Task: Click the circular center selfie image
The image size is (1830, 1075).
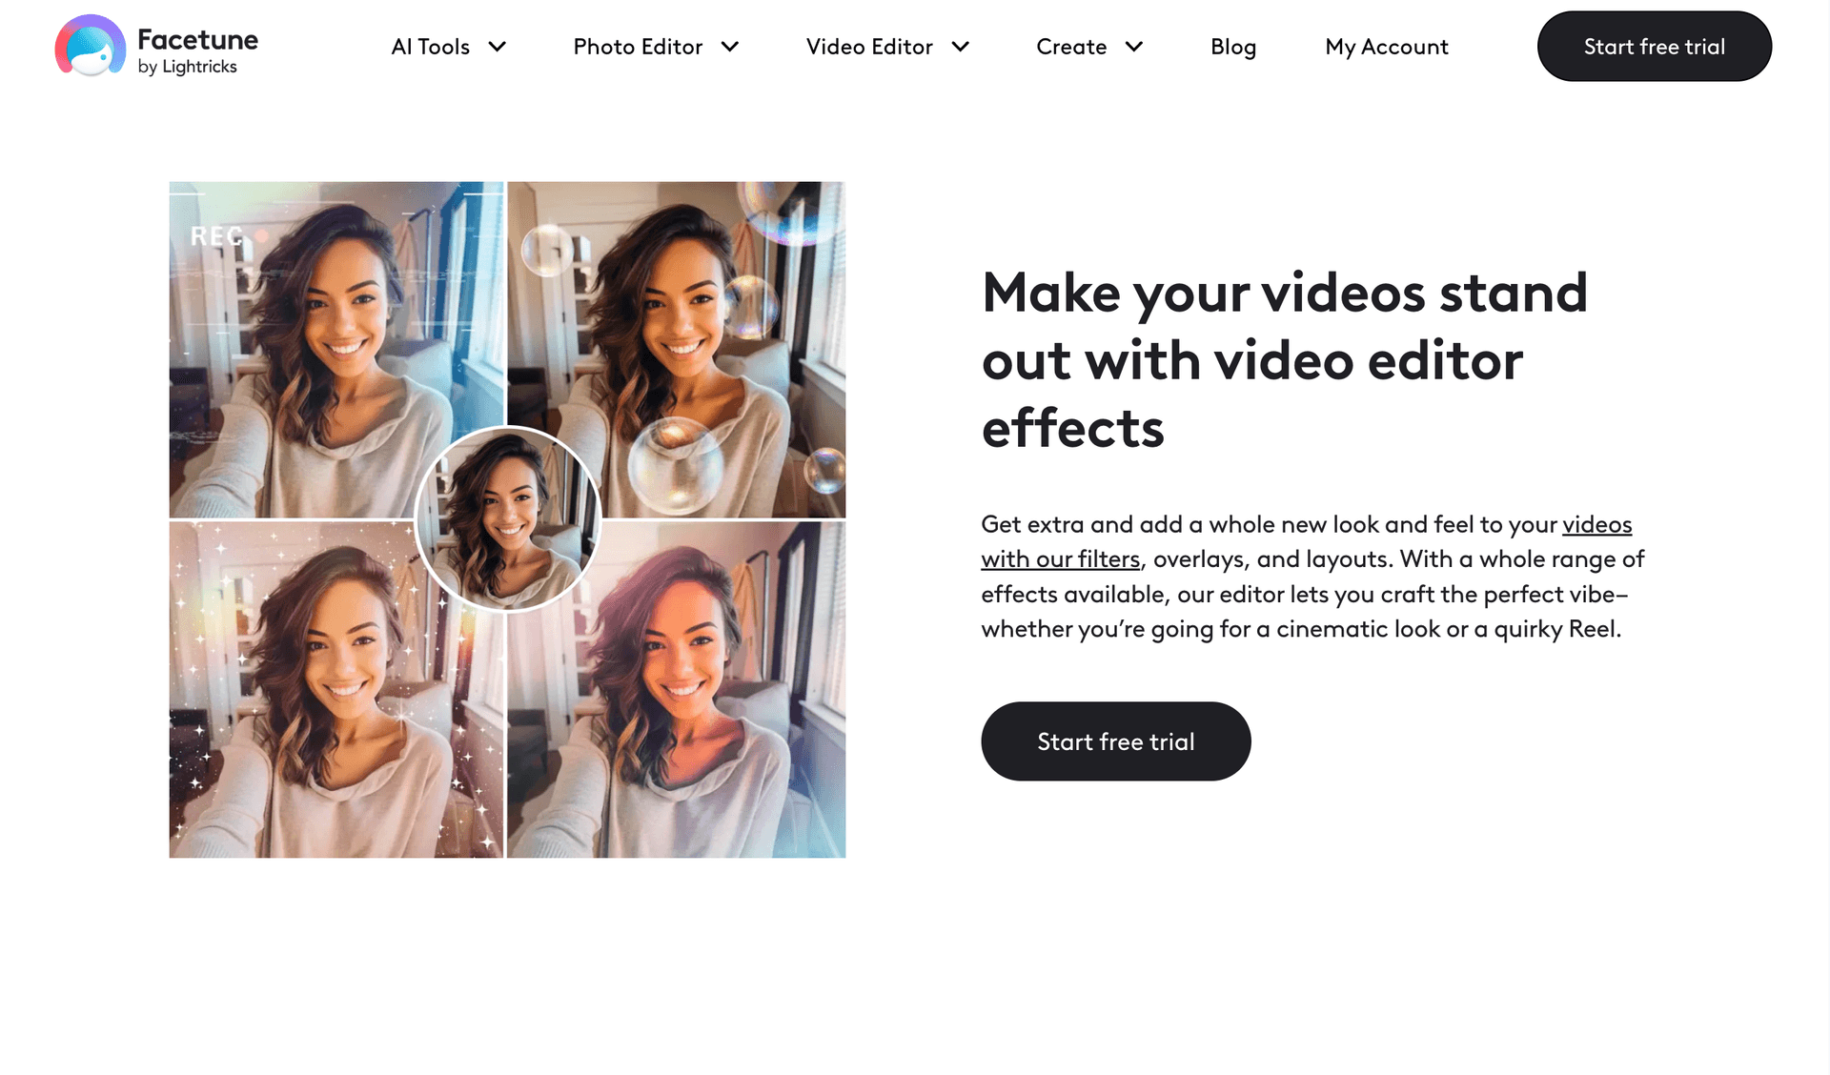Action: click(508, 519)
